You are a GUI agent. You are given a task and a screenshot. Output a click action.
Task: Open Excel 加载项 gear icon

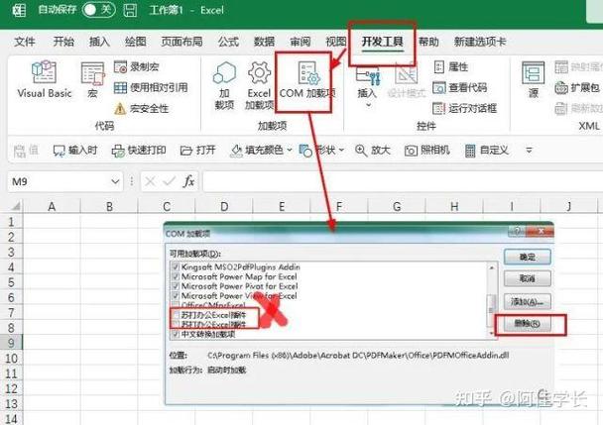click(x=259, y=72)
